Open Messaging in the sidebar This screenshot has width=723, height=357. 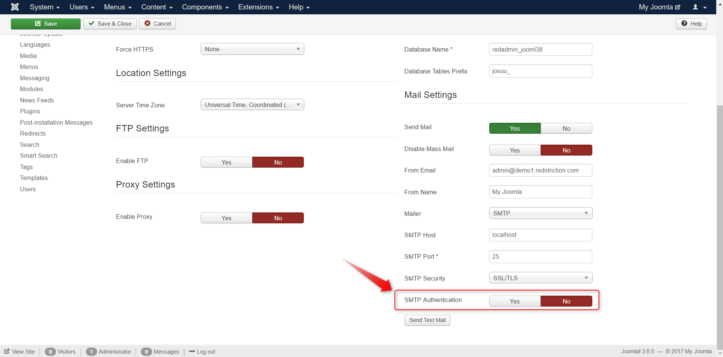[x=35, y=78]
